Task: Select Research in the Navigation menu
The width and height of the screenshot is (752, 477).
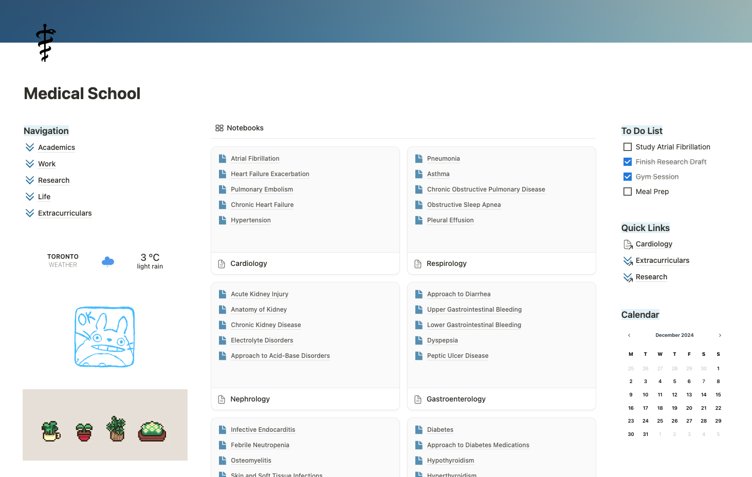Action: [x=54, y=180]
